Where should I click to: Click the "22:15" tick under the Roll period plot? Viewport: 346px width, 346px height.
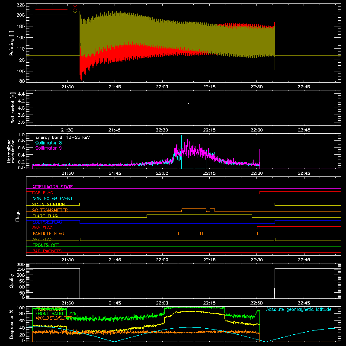209,130
